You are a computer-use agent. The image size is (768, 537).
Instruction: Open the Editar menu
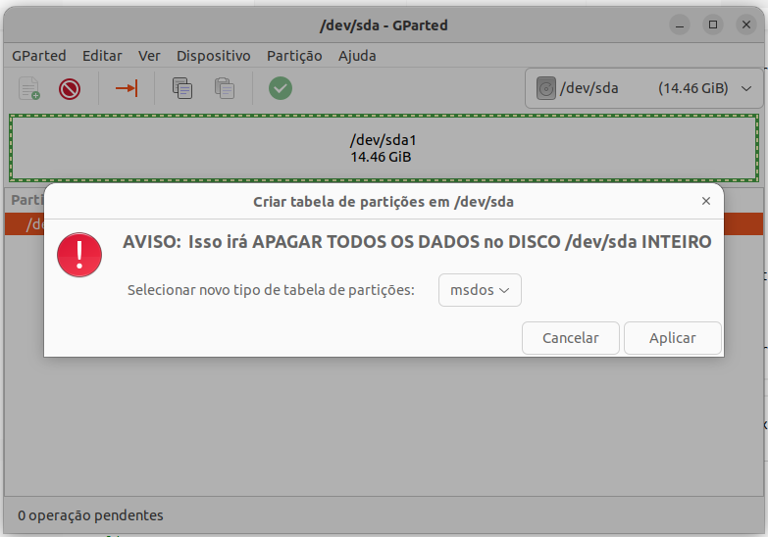tap(102, 56)
